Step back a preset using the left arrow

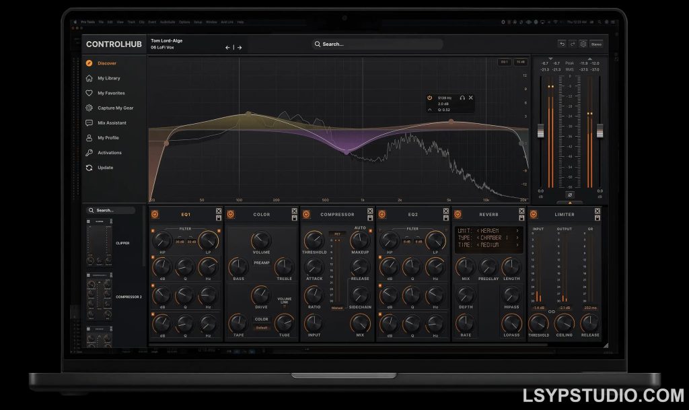click(228, 48)
